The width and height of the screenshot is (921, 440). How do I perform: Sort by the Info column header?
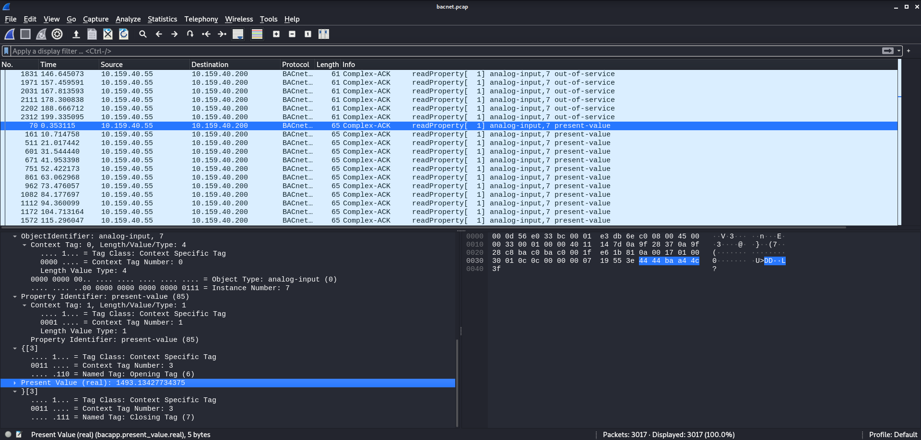[619, 64]
